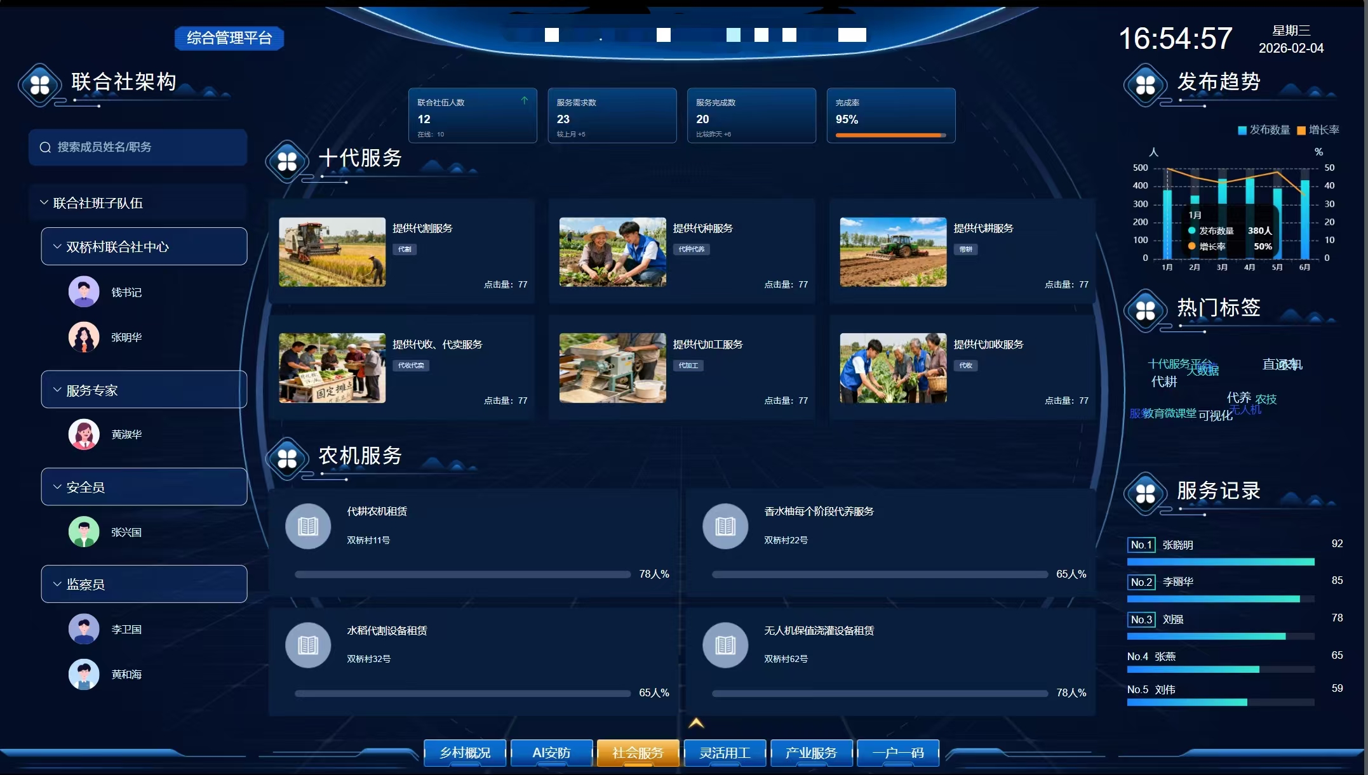Click the 香水柚每个阶段代养服务 book icon
1368x775 pixels.
(x=725, y=526)
